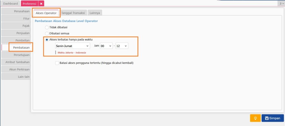Switch to the Tanggal Transaksi tab
The image size is (285, 126).
73,13
